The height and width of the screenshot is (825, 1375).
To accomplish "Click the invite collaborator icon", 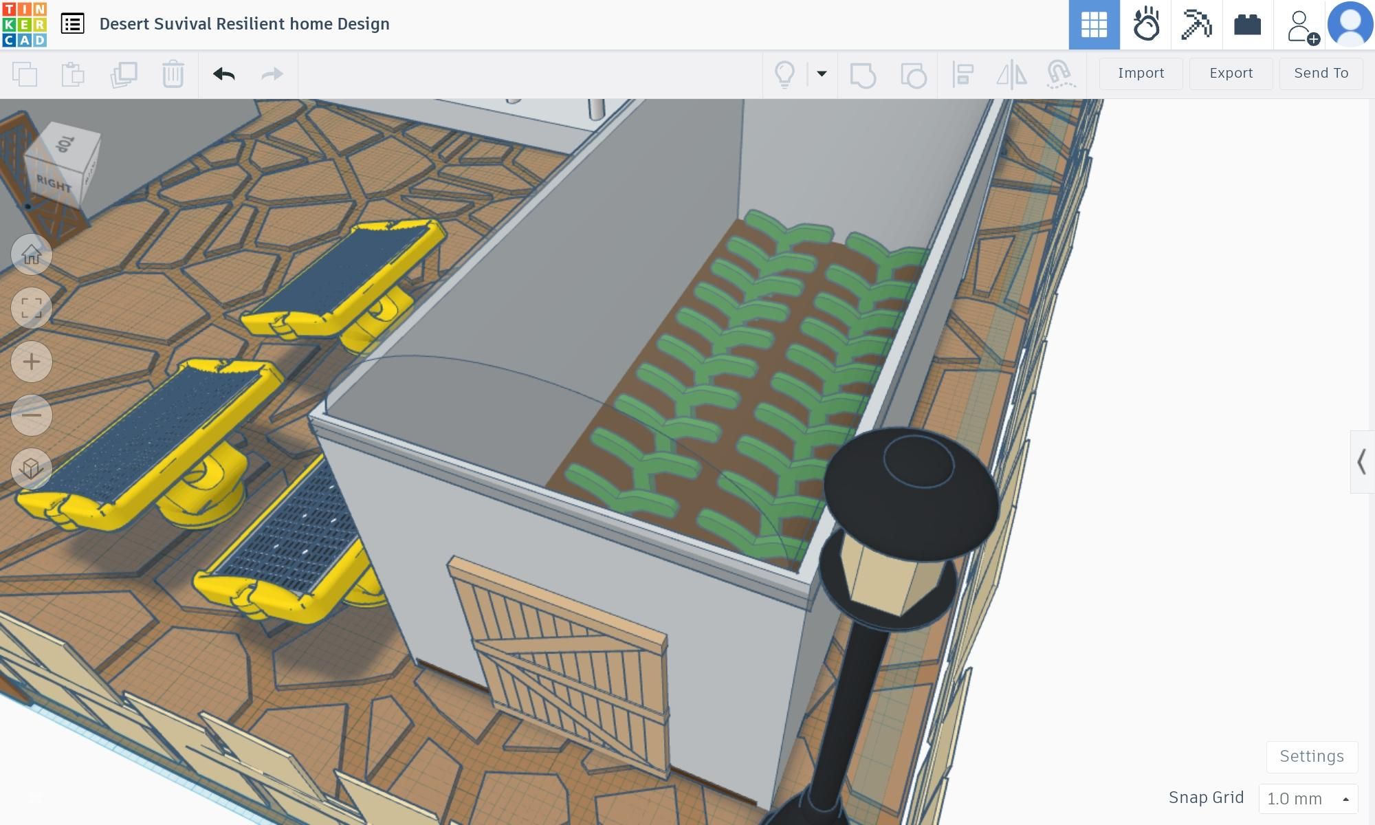I will click(1301, 26).
